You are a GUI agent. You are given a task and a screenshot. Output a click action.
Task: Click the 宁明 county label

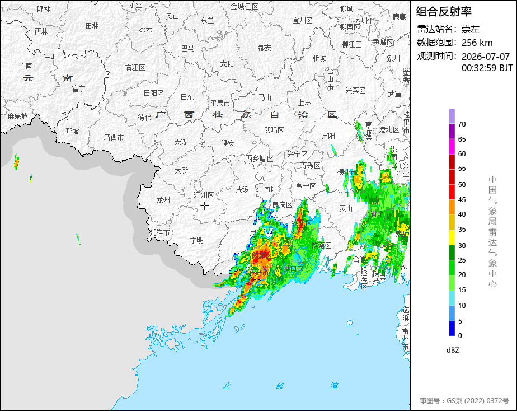[x=197, y=240]
